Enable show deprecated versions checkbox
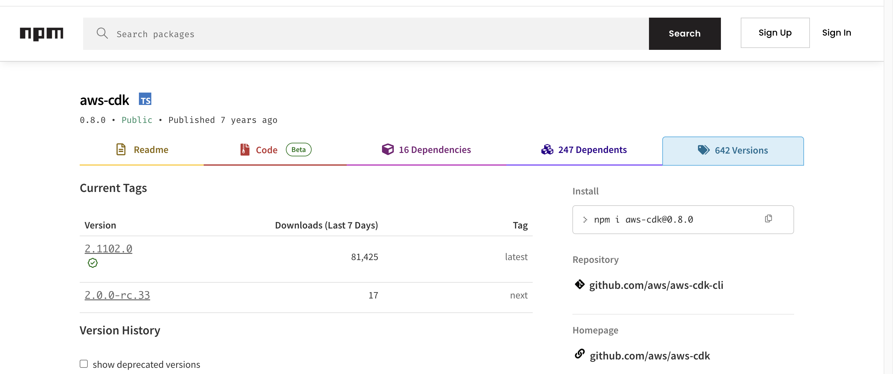Viewport: 893px width, 374px height. (83, 363)
